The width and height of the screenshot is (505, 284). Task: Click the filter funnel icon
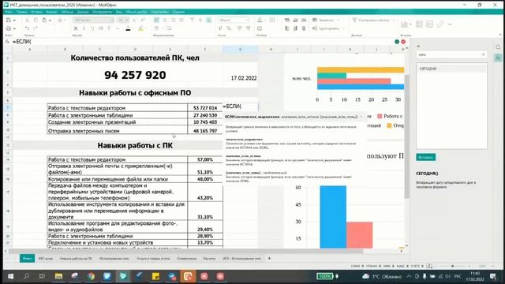pos(354,20)
